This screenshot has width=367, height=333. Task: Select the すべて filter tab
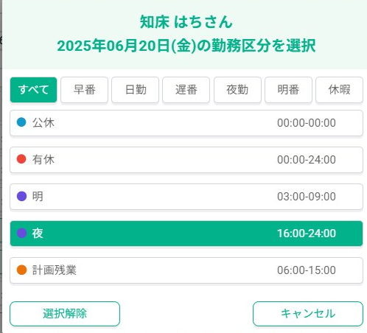click(x=33, y=90)
